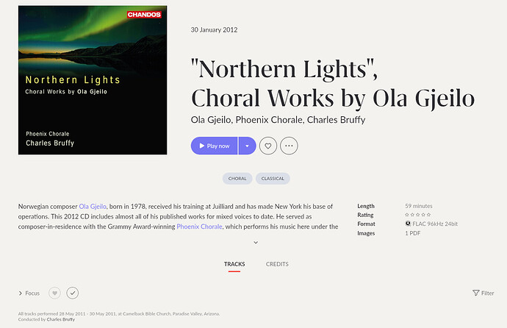Click the Filter funnel icon

point(475,293)
